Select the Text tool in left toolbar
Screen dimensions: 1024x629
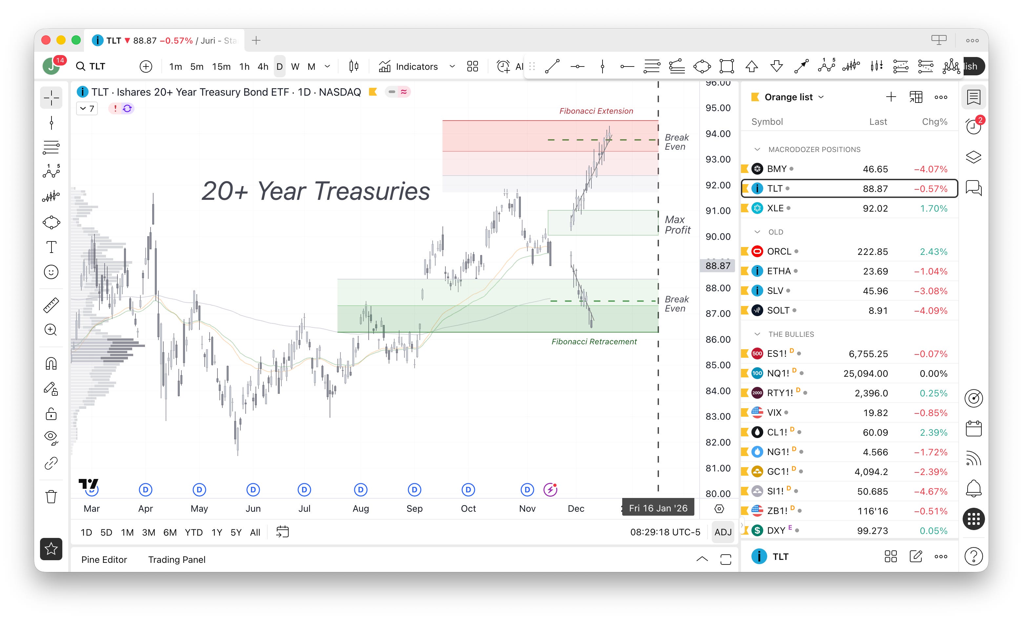pyautogui.click(x=51, y=247)
